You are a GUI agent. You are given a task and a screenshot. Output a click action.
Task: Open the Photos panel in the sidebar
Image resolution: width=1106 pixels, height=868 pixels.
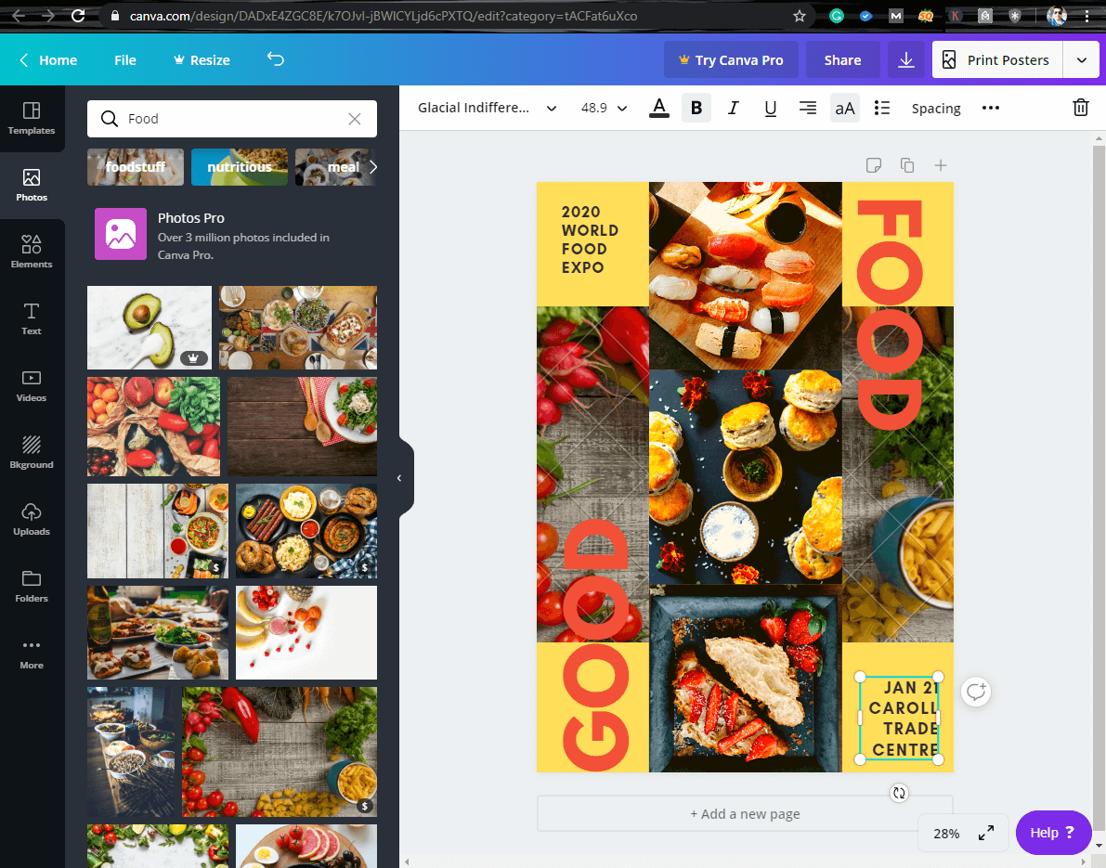[x=31, y=185]
